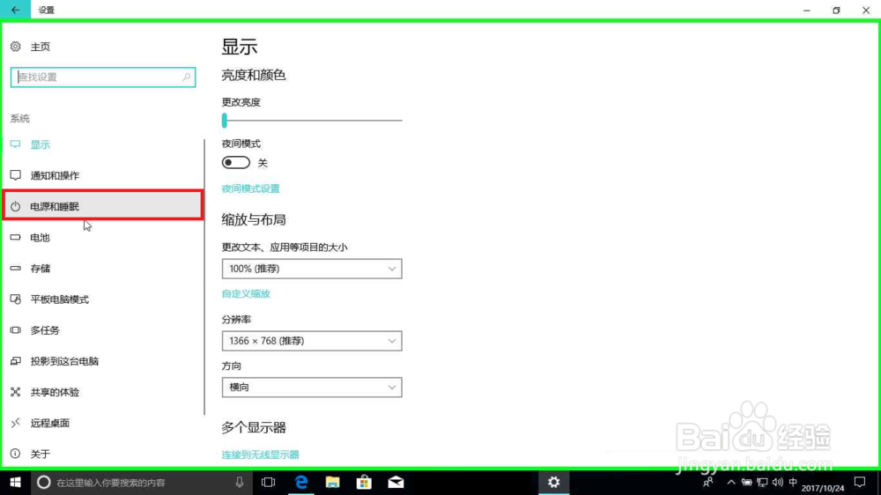Image resolution: width=881 pixels, height=495 pixels.
Task: Click the input method 中 indicator
Action: click(x=793, y=482)
